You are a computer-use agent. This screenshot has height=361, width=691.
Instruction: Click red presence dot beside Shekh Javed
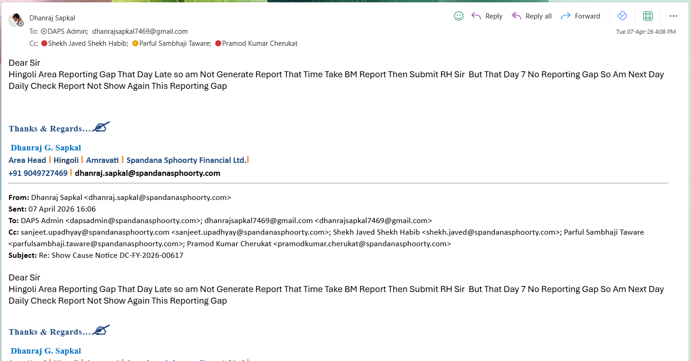coord(44,44)
